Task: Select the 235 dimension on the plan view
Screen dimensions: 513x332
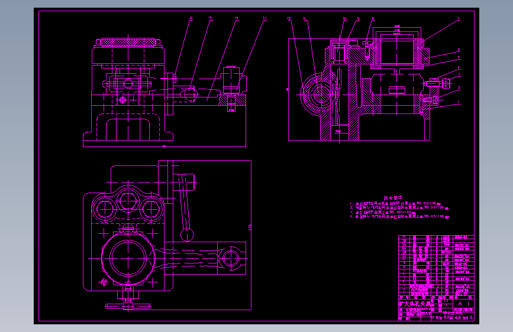Action: point(250,228)
